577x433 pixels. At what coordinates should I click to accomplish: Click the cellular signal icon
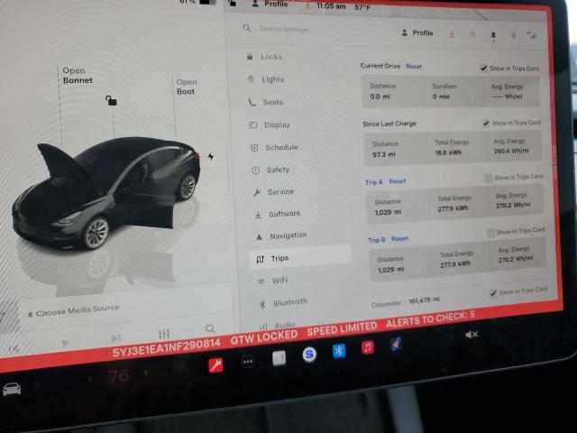[x=531, y=35]
